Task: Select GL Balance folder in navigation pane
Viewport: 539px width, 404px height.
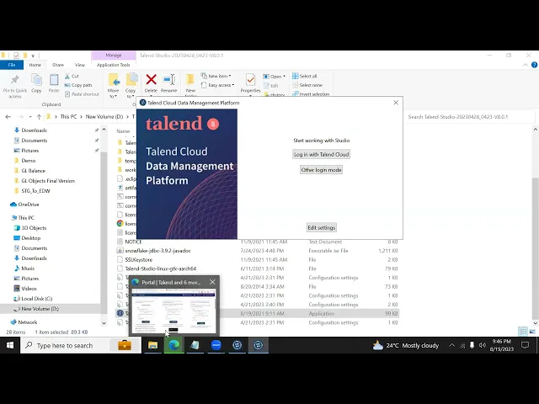Action: coord(33,170)
